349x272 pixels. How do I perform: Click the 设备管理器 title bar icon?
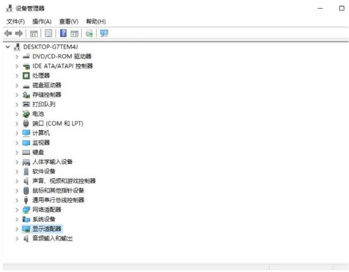pos(9,9)
